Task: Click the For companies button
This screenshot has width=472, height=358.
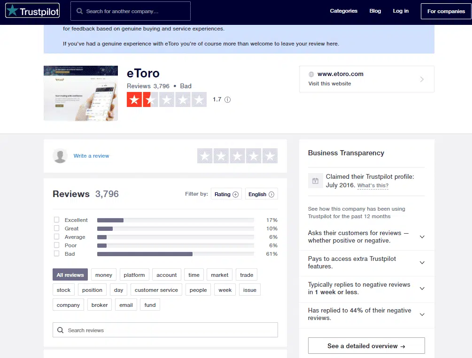Action: click(x=446, y=11)
